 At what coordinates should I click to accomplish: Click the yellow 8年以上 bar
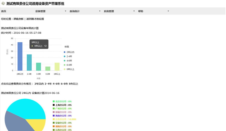tap(57, 67)
